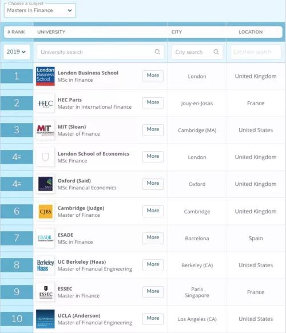286x333 pixels.
Task: Click the Spain location cell
Action: click(x=256, y=238)
